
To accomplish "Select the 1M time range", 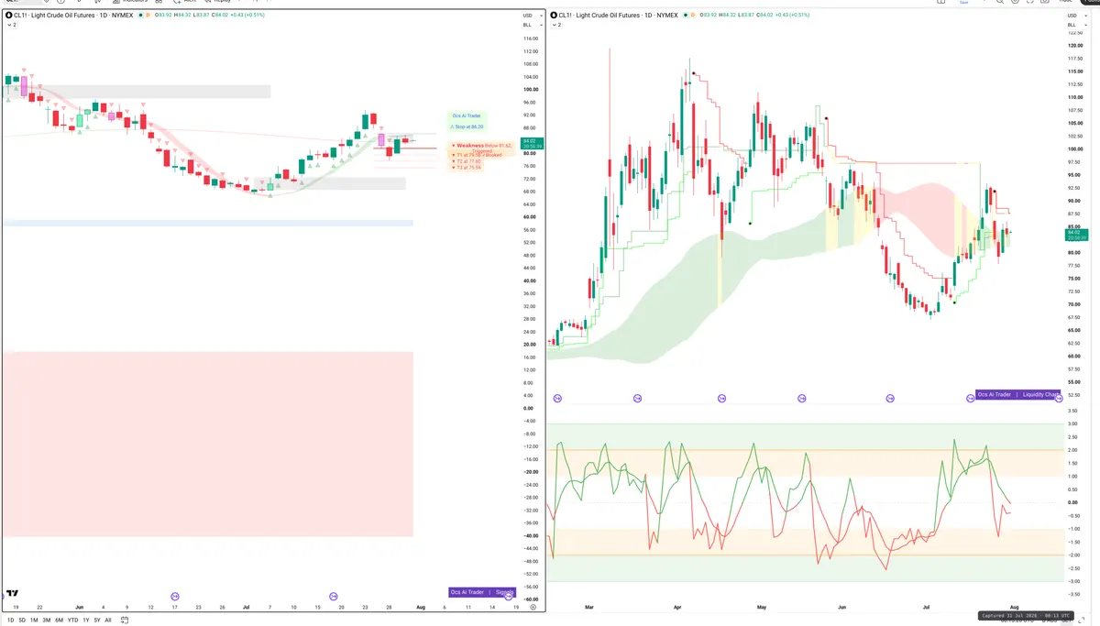I will [x=34, y=621].
